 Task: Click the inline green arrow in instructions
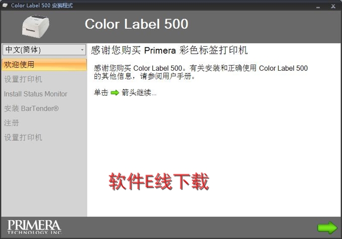115,93
